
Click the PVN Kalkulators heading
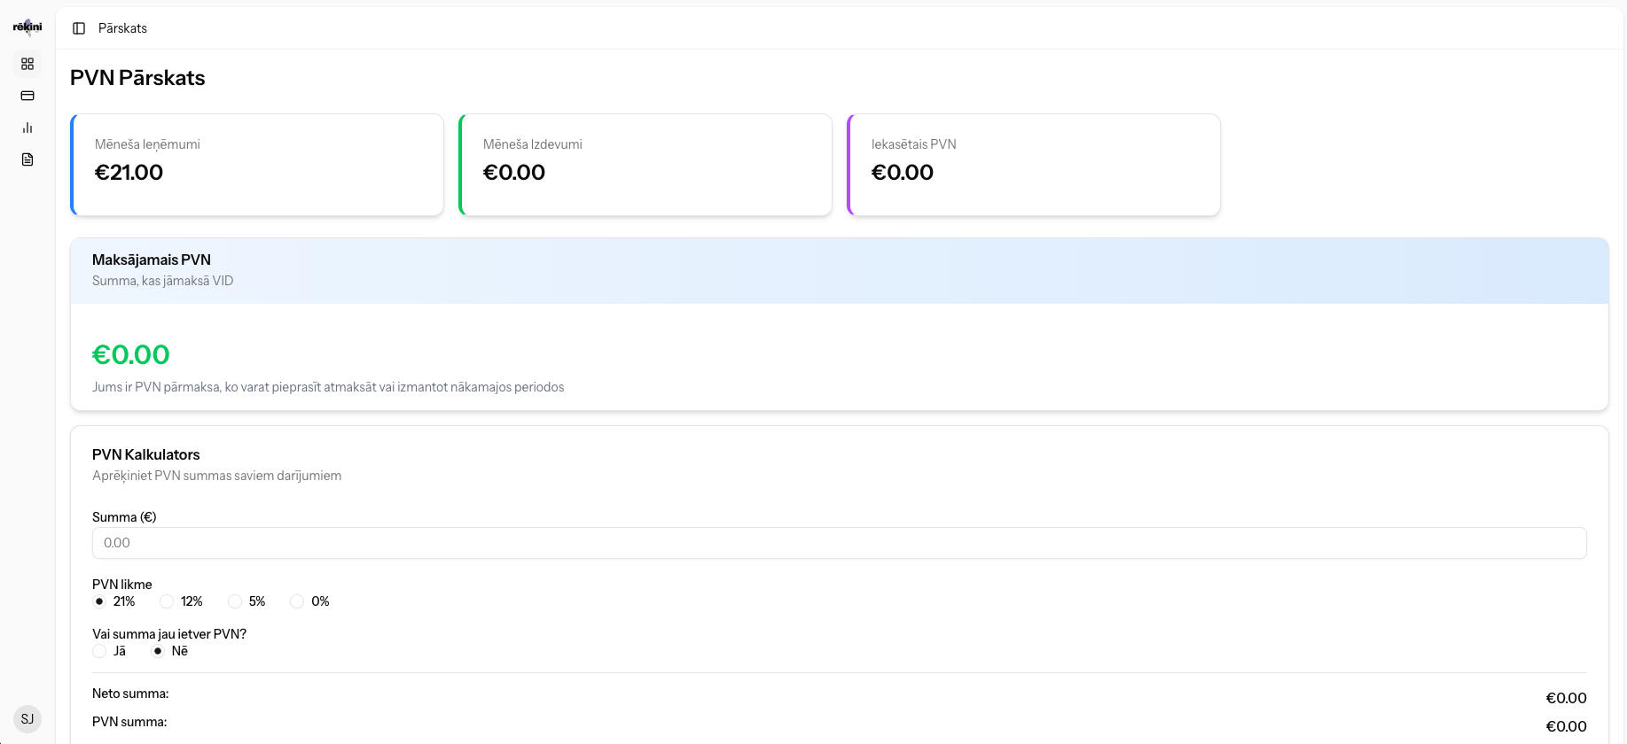(x=146, y=454)
